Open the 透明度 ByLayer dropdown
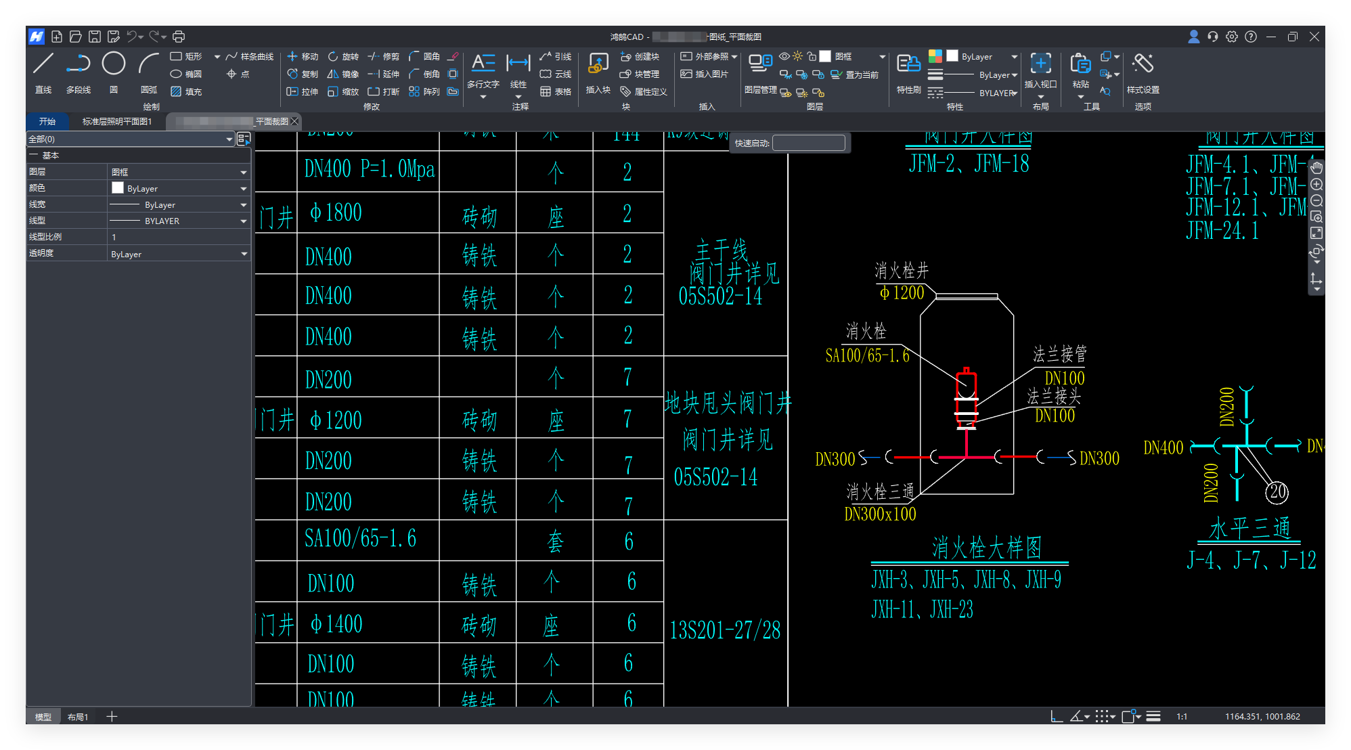 [x=244, y=255]
